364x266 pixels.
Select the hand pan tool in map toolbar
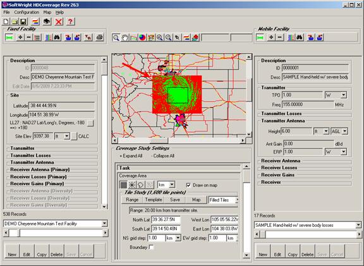125,37
